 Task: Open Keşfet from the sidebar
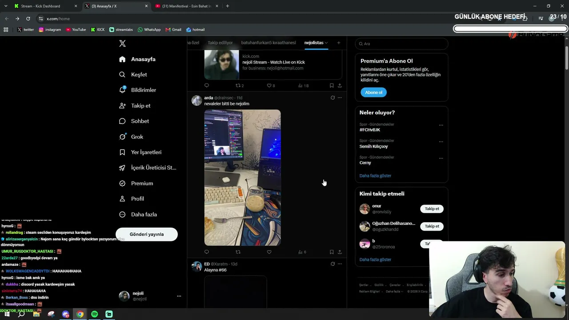click(x=133, y=75)
